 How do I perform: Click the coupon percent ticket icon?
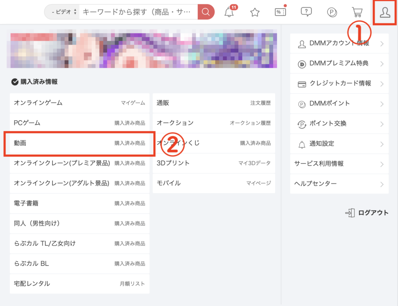coord(280,12)
